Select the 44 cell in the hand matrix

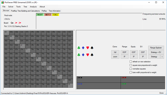(60, 77)
